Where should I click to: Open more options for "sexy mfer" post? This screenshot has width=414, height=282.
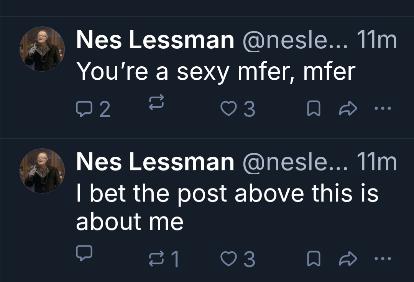[x=382, y=109]
